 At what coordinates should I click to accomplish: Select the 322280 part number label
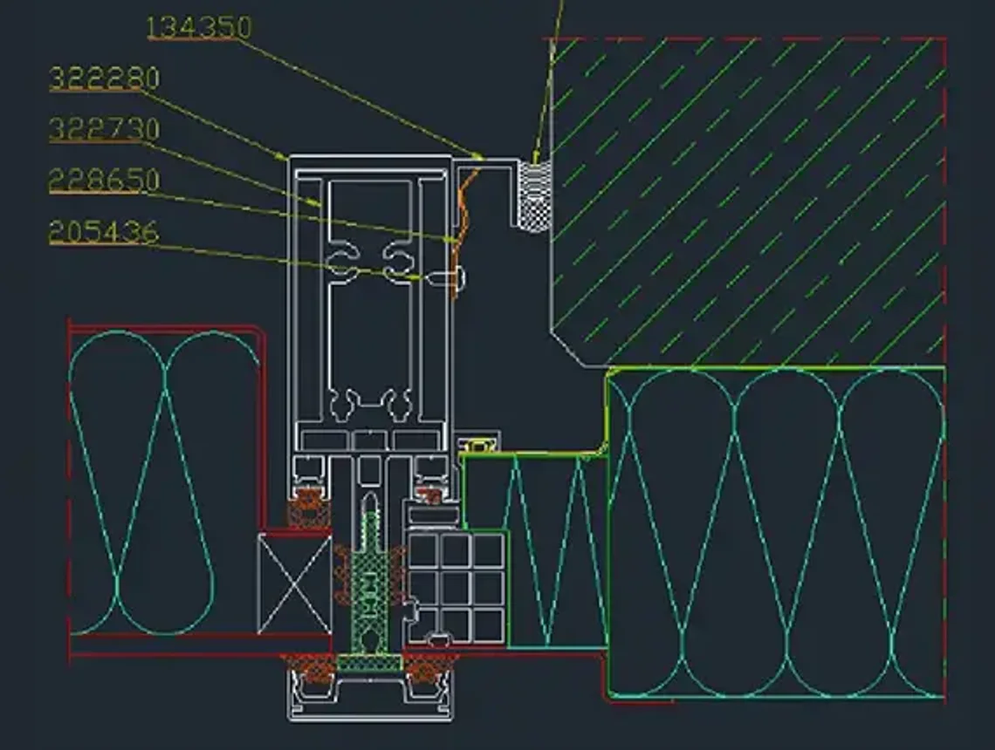[105, 78]
